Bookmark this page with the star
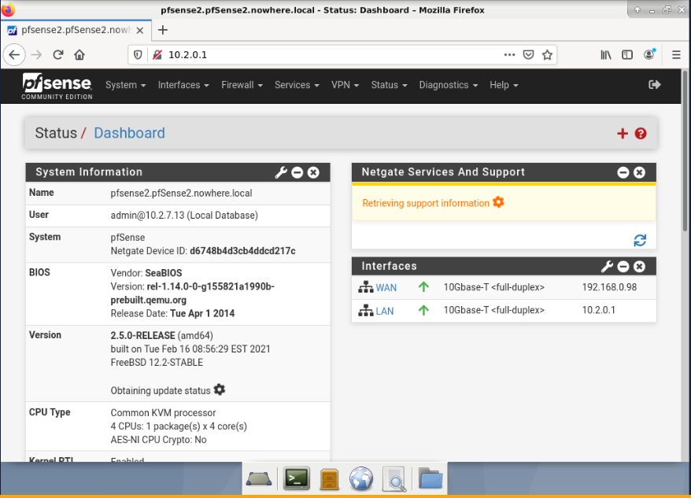Viewport: 691px width, 498px height. point(547,54)
